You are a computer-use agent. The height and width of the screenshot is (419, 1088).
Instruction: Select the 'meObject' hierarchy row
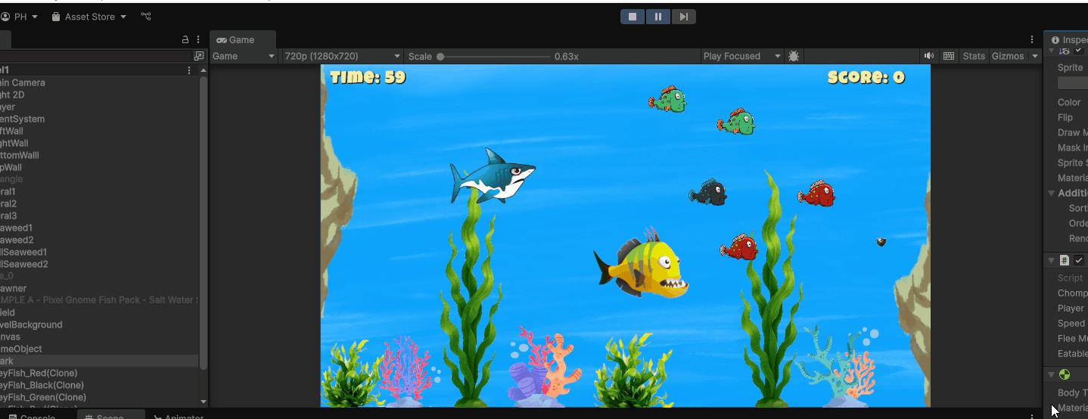[99, 349]
